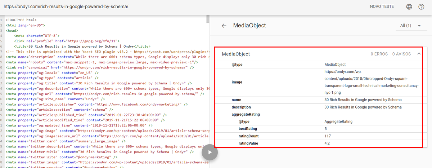Click the MediaObject card title
Screen dimensions: 432x168
235,54
